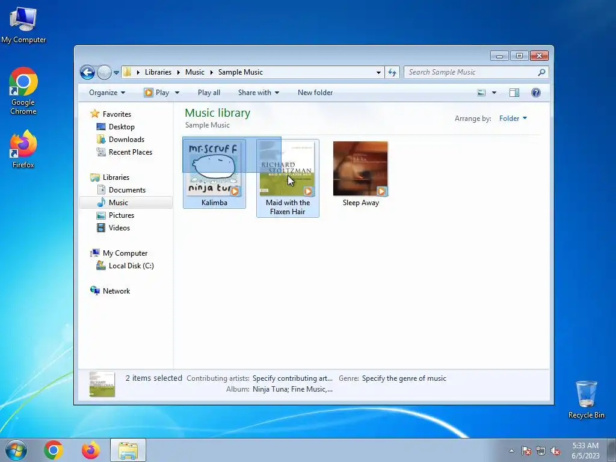
Task: Select Libraries in navigation pane
Action: (x=116, y=177)
